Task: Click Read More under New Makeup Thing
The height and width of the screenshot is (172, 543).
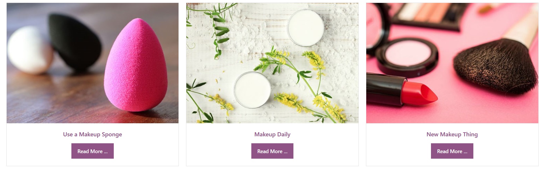Action: coord(452,151)
